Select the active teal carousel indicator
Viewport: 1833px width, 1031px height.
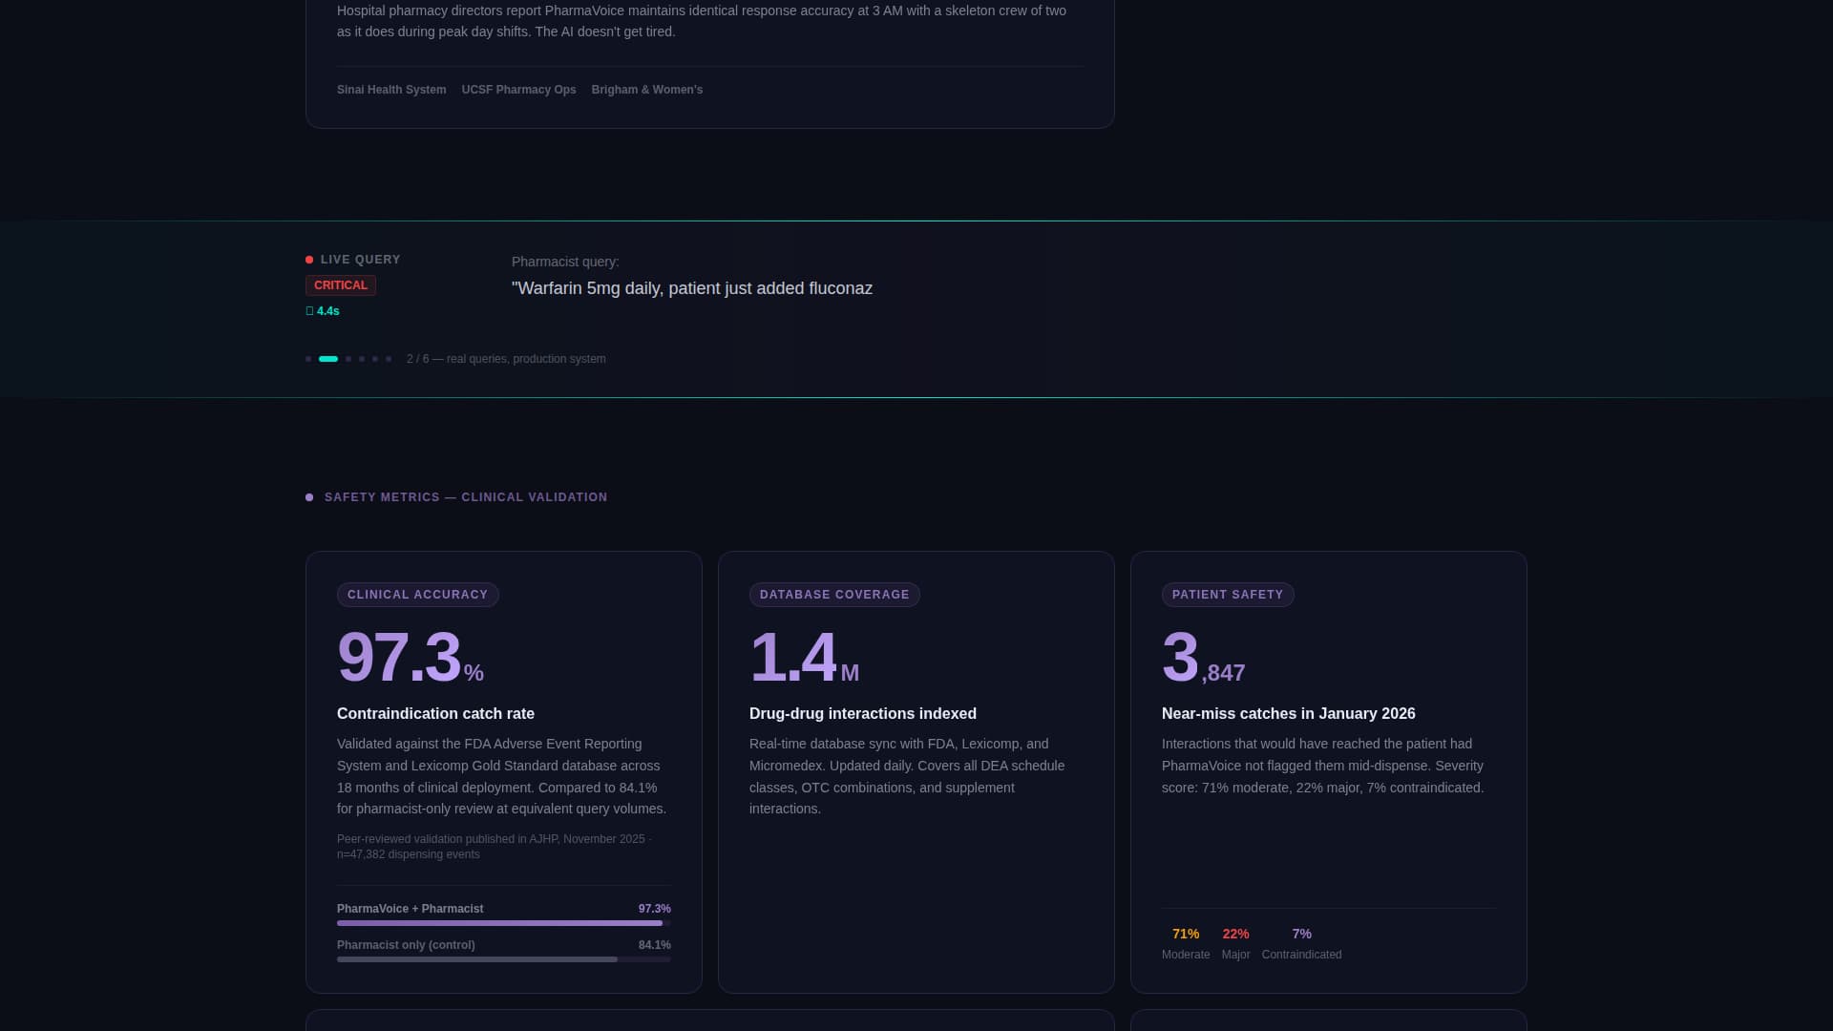click(328, 359)
